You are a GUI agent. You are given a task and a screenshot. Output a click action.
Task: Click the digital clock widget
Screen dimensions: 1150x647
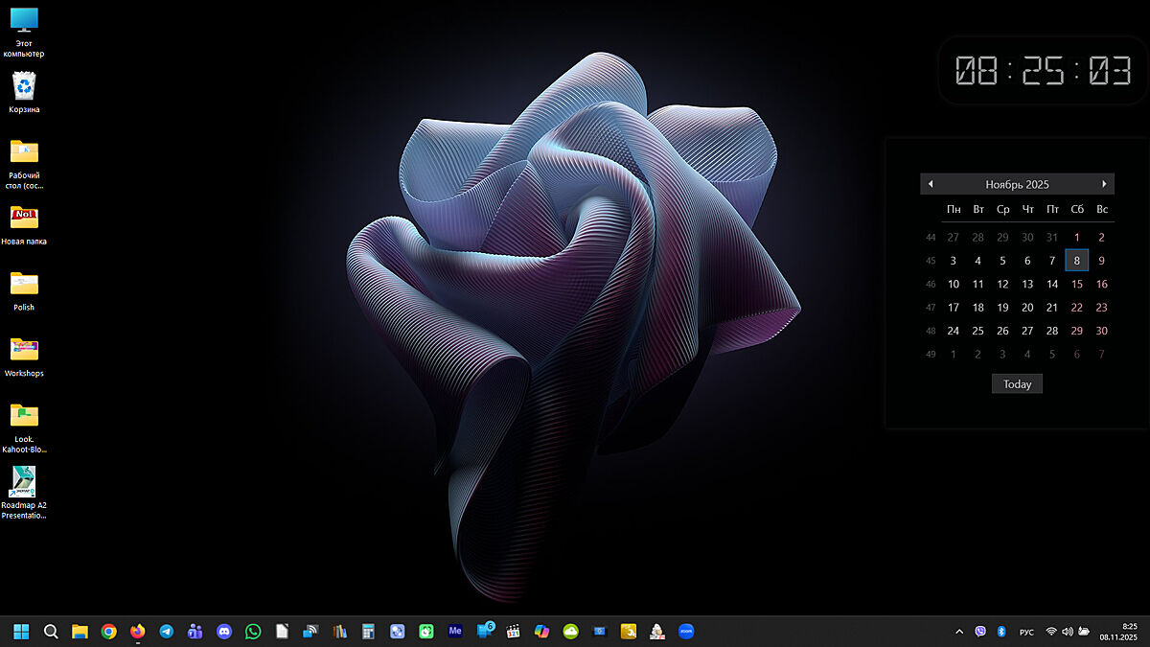pyautogui.click(x=1044, y=71)
